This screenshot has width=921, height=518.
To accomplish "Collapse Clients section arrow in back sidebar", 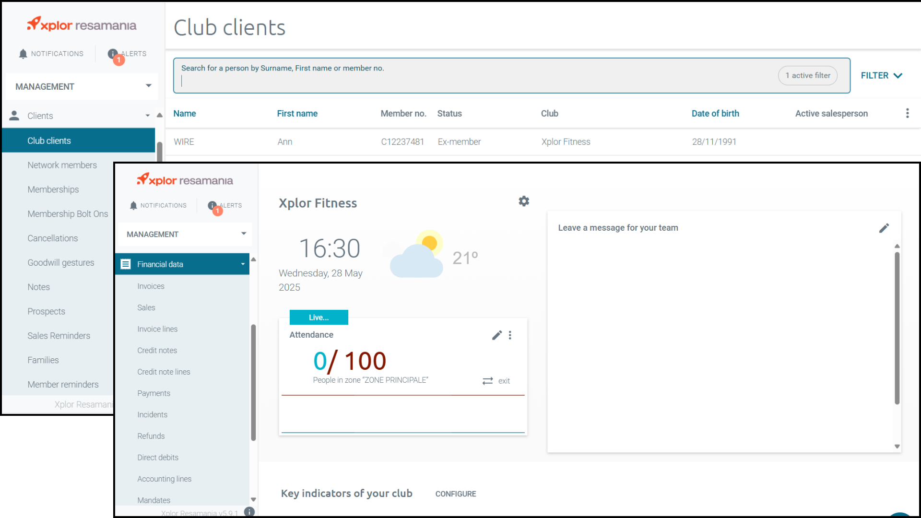I will [x=148, y=116].
